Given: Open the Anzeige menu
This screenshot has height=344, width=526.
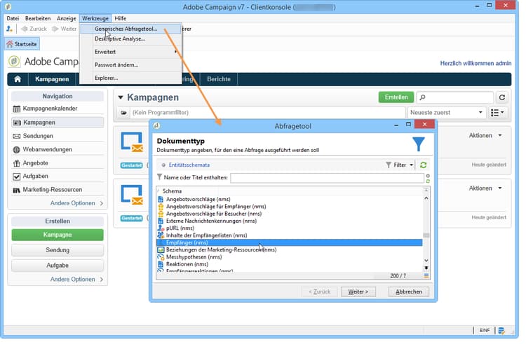Looking at the screenshot, I should [x=67, y=18].
